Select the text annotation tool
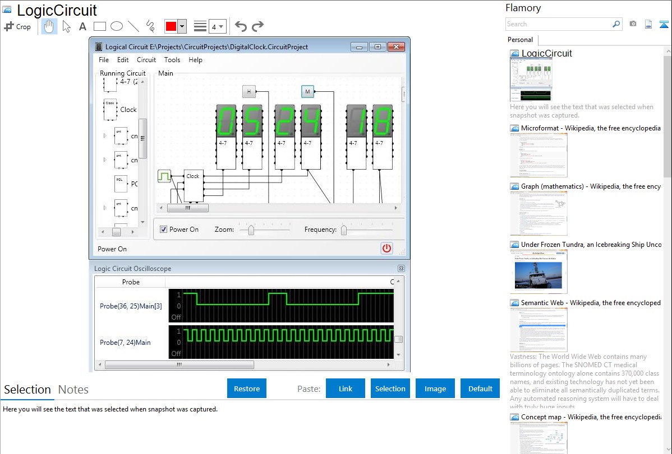 point(82,26)
